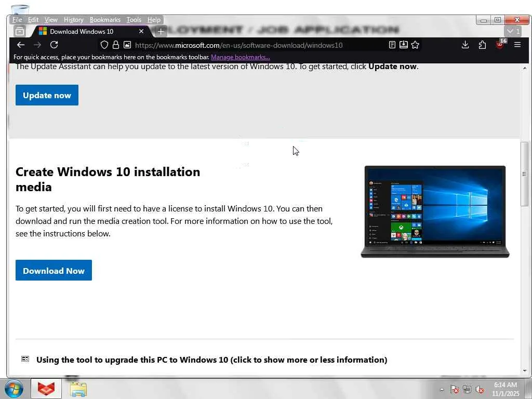Image resolution: width=532 pixels, height=399 pixels.
Task: Open the Firefox View icon
Action: (20, 31)
